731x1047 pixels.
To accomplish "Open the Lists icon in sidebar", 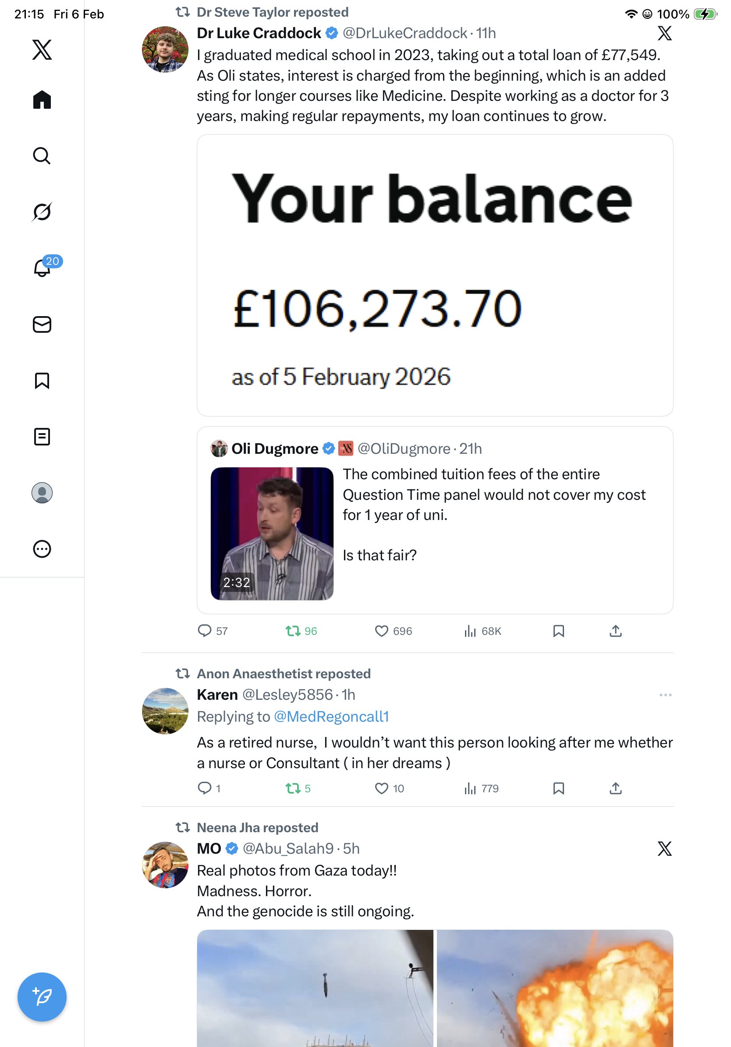I will pyautogui.click(x=42, y=436).
